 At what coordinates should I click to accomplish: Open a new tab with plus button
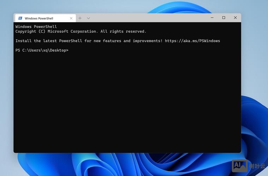click(80, 18)
